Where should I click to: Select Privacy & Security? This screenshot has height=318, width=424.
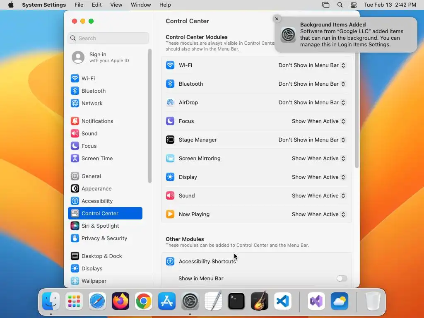click(x=105, y=238)
